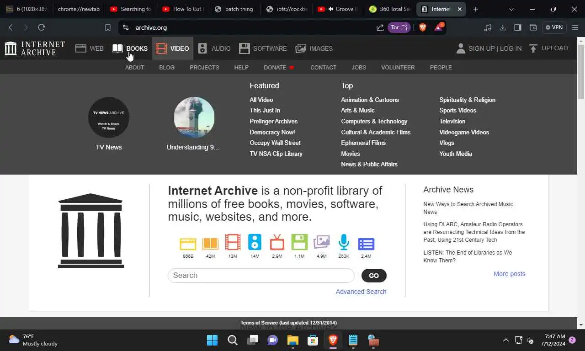
Task: Reload the page with refresh icon
Action: (x=41, y=27)
